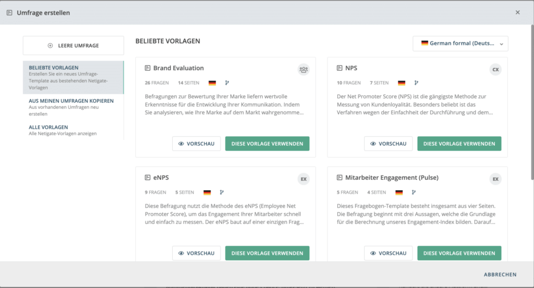534x288 pixels.
Task: Click the branching icon on eNPS card
Action: pyautogui.click(x=222, y=192)
